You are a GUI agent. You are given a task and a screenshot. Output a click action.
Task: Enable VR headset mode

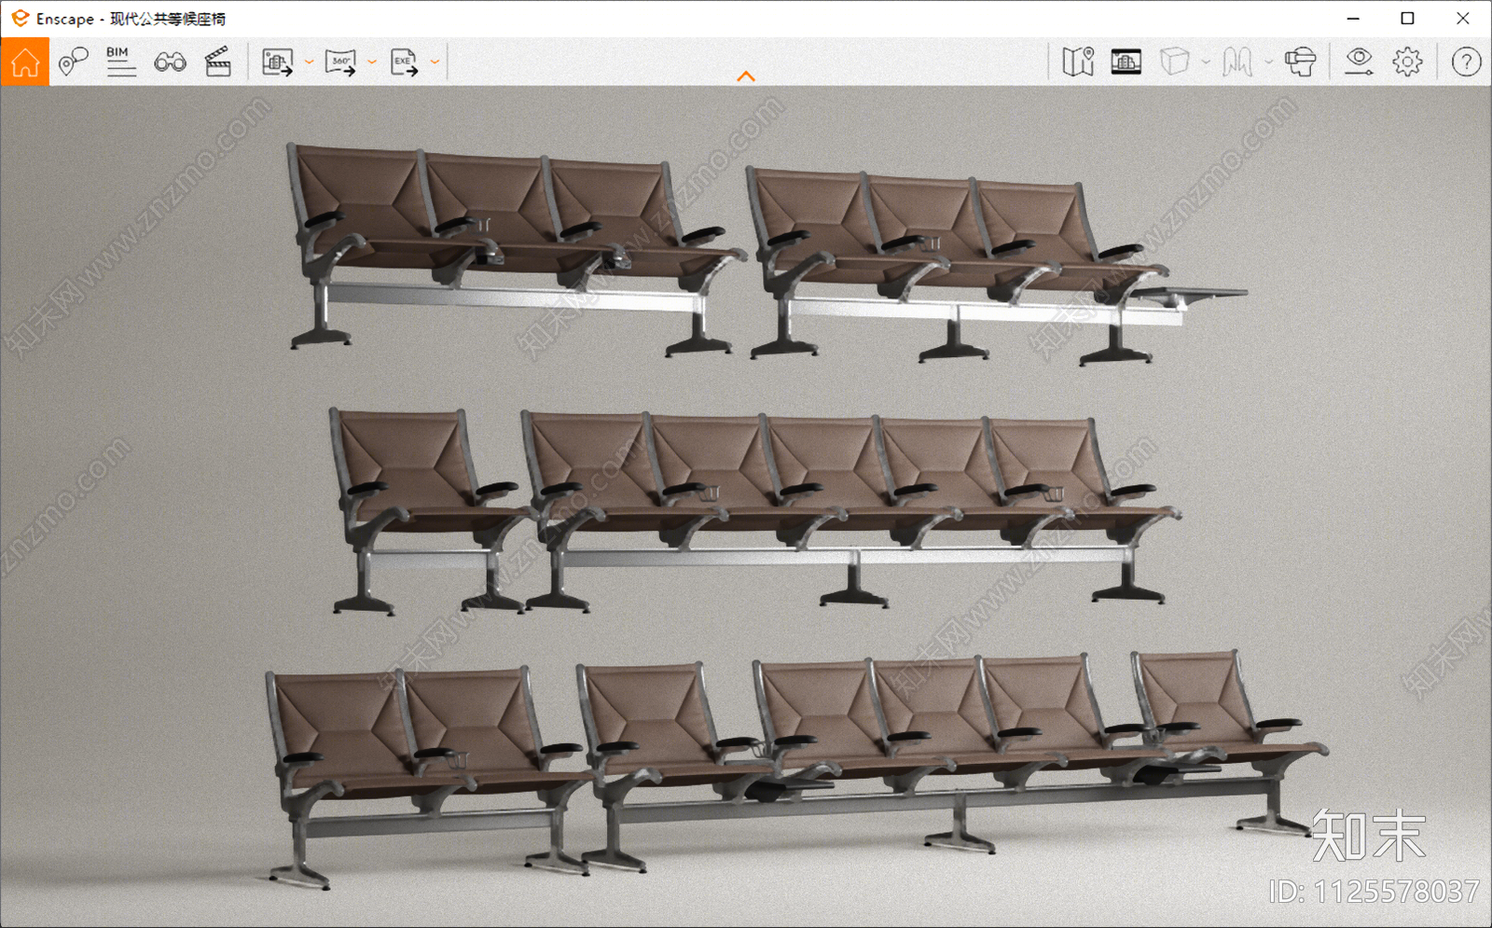click(x=1301, y=62)
